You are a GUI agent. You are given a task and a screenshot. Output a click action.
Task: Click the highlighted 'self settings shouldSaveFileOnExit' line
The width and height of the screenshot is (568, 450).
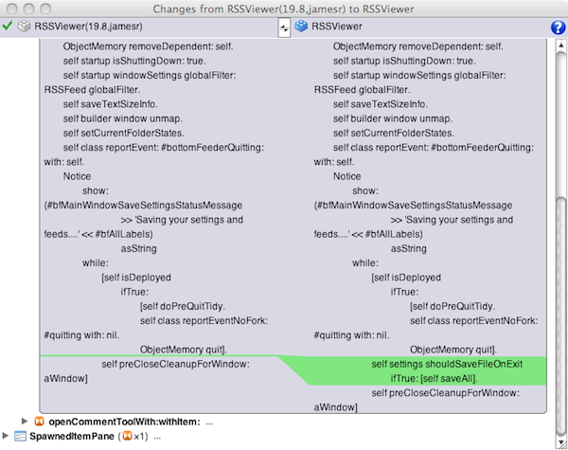pyautogui.click(x=447, y=364)
